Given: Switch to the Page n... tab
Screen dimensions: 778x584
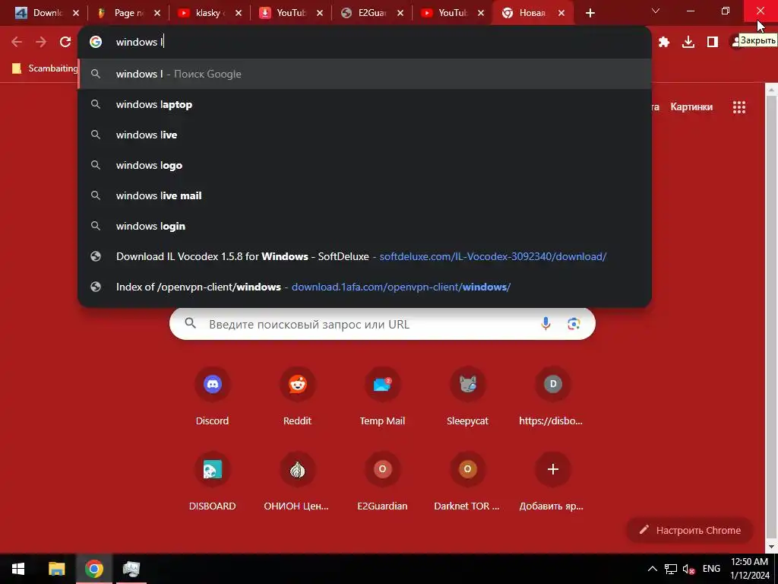Looking at the screenshot, I should pos(128,13).
